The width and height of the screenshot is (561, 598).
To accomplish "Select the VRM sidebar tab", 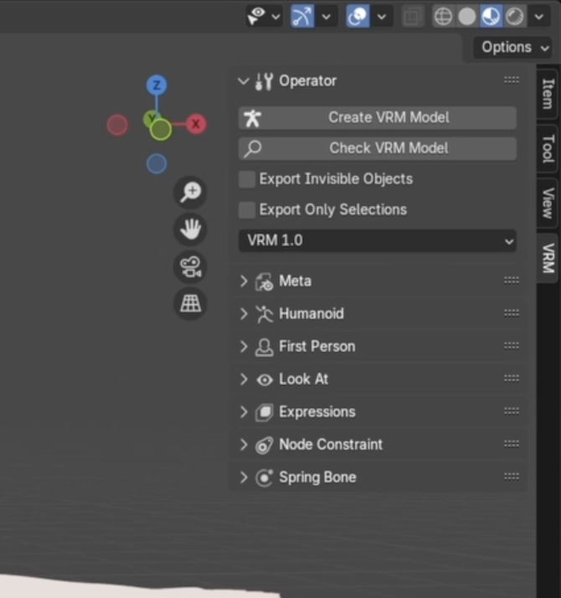I will pyautogui.click(x=548, y=258).
